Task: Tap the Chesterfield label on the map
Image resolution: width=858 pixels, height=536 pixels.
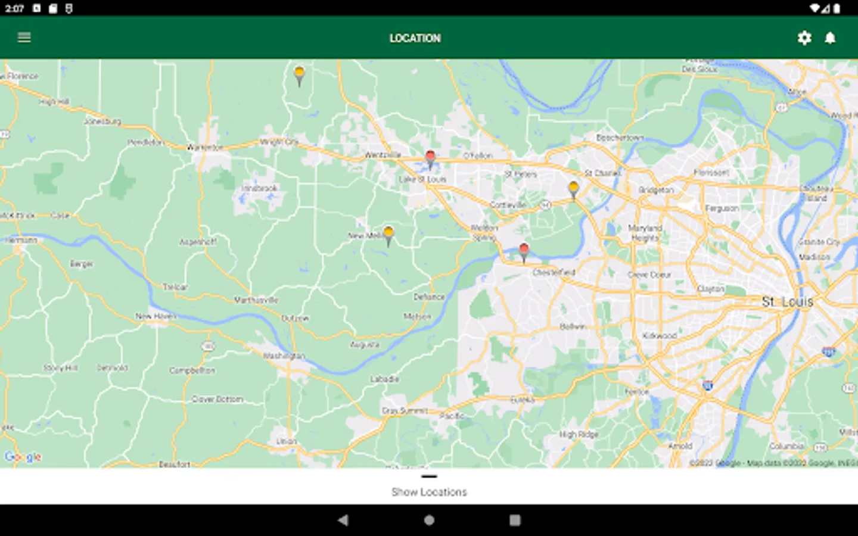Action: [554, 272]
